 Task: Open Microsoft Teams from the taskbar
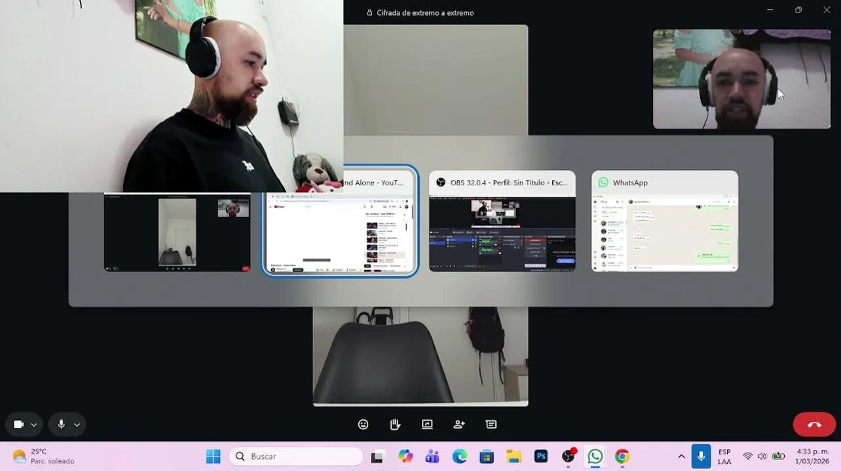pos(432,457)
